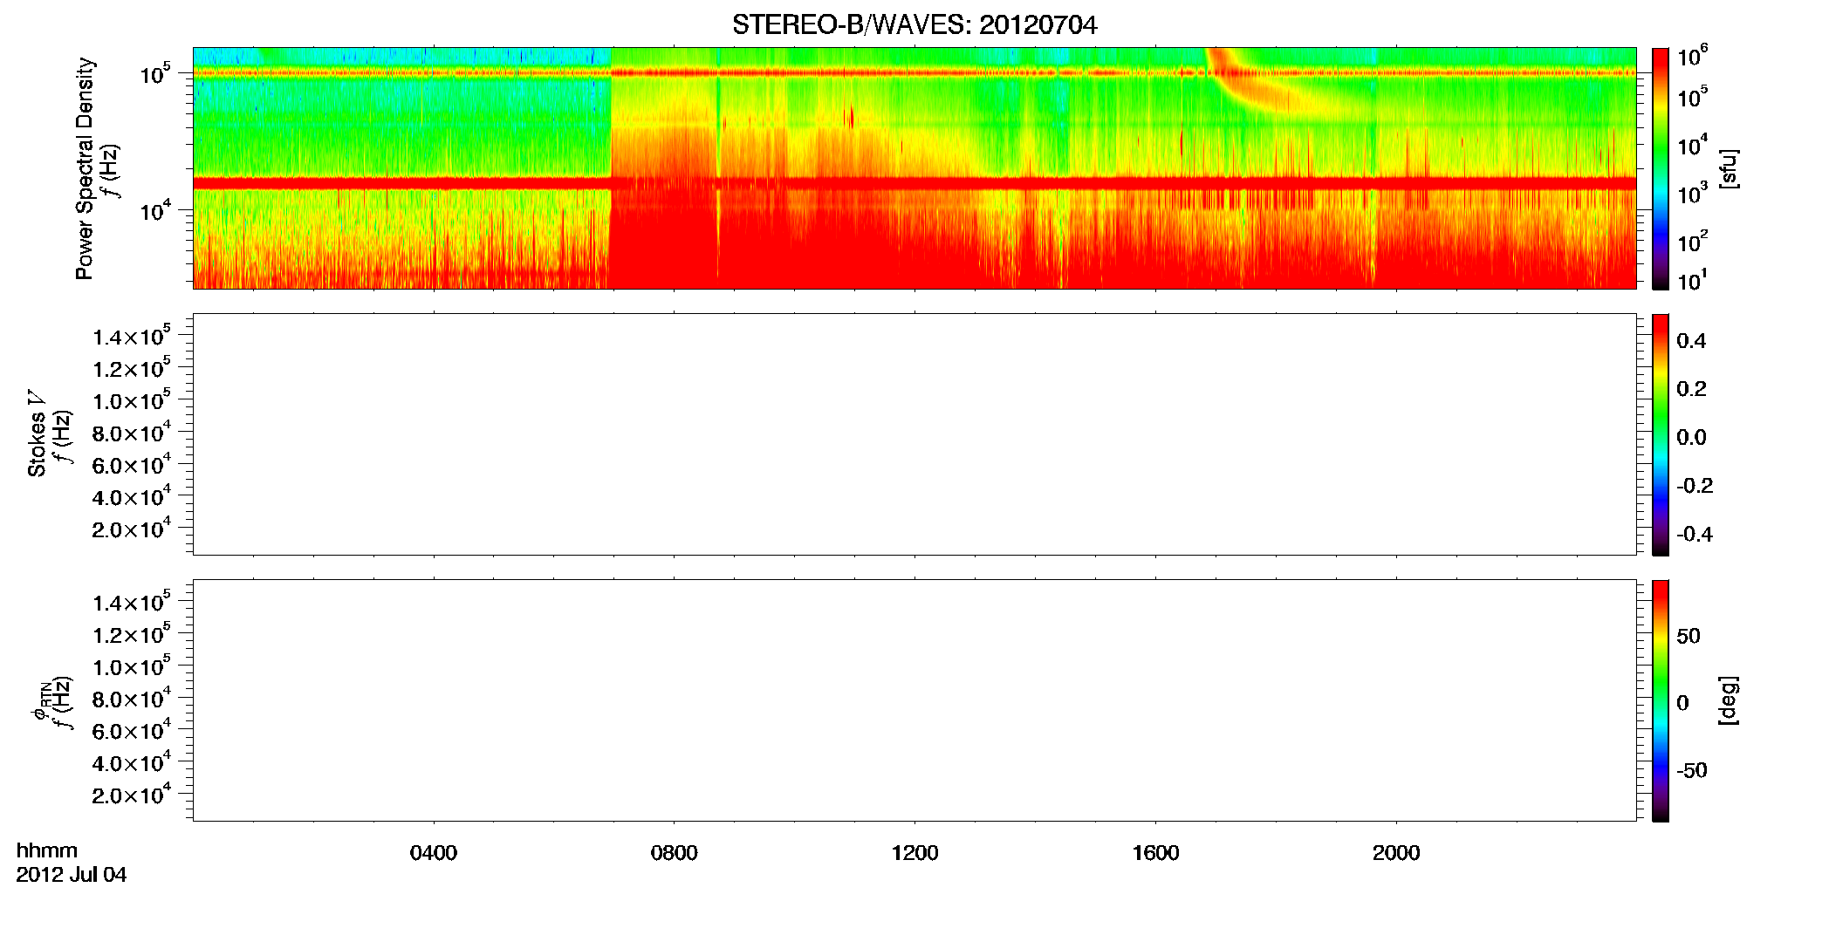1829x942 pixels.
Task: Select the 1200 time tick label
Action: pyautogui.click(x=914, y=853)
